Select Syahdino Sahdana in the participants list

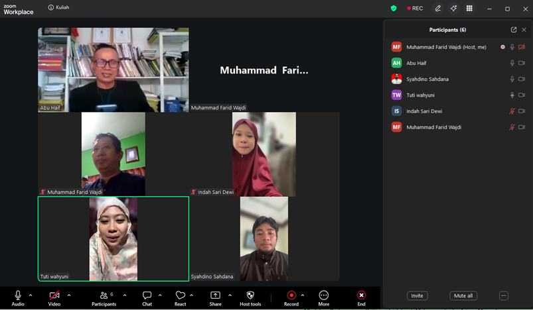coord(458,79)
